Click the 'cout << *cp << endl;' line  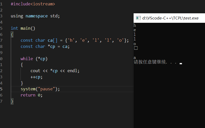55,71
